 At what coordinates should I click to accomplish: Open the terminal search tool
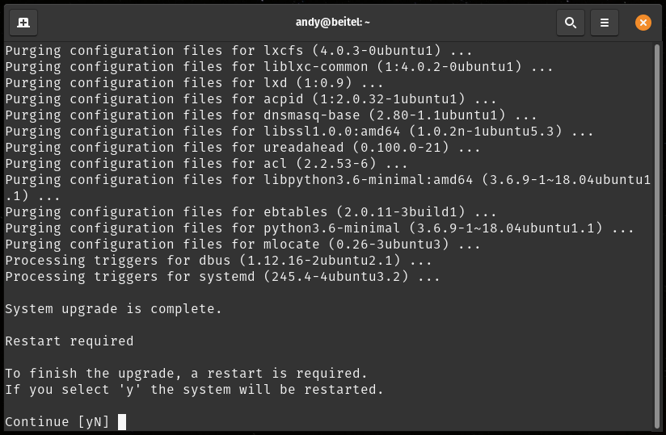click(x=571, y=22)
